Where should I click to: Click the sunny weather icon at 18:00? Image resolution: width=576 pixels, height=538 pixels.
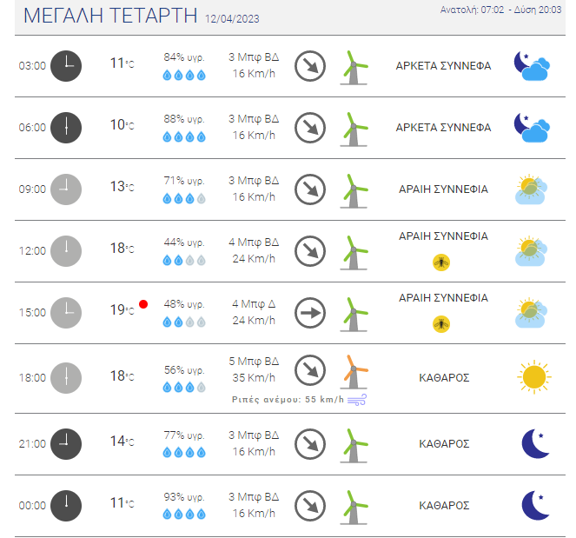click(533, 377)
